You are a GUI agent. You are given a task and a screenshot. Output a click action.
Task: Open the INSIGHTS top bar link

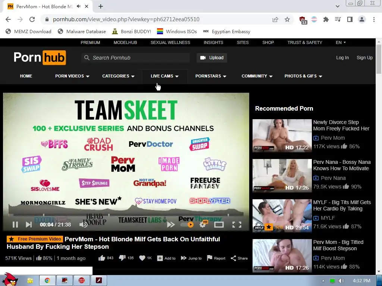pyautogui.click(x=213, y=42)
